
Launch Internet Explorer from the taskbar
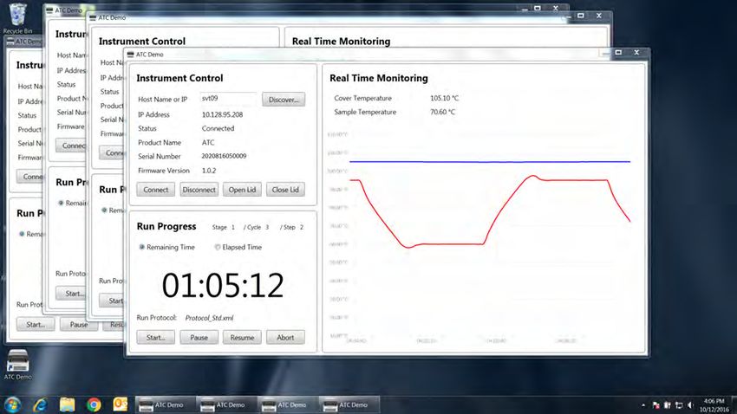tap(40, 404)
